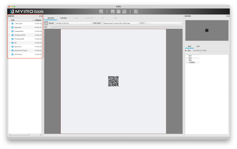Select the 数据 tab in right panel

click(189, 46)
